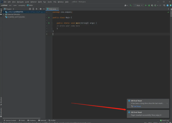This screenshot has width=172, height=123.
Task: Toggle the Project side tab
Action: click(x=1, y=12)
